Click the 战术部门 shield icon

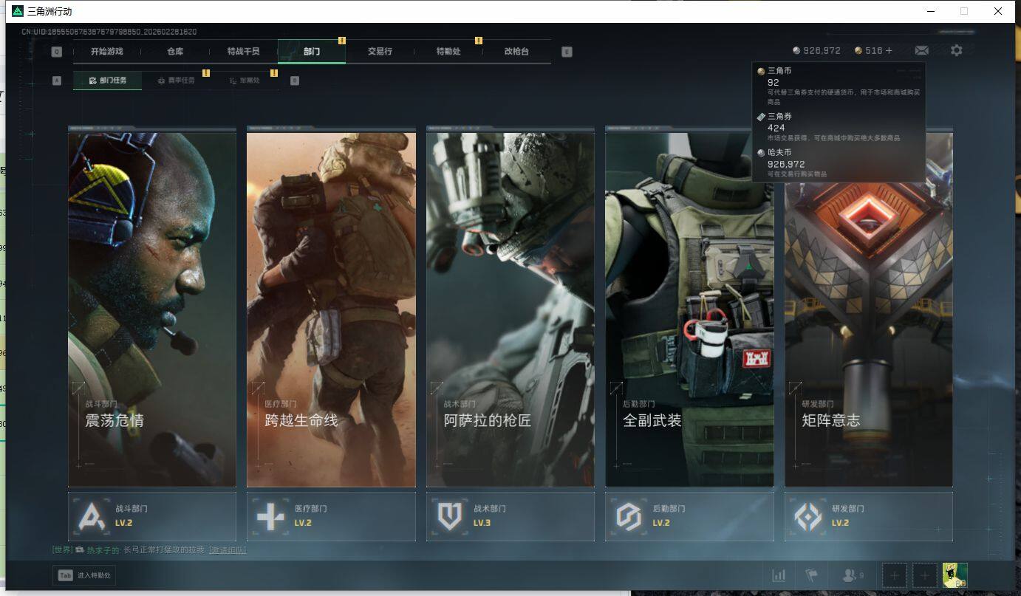449,516
